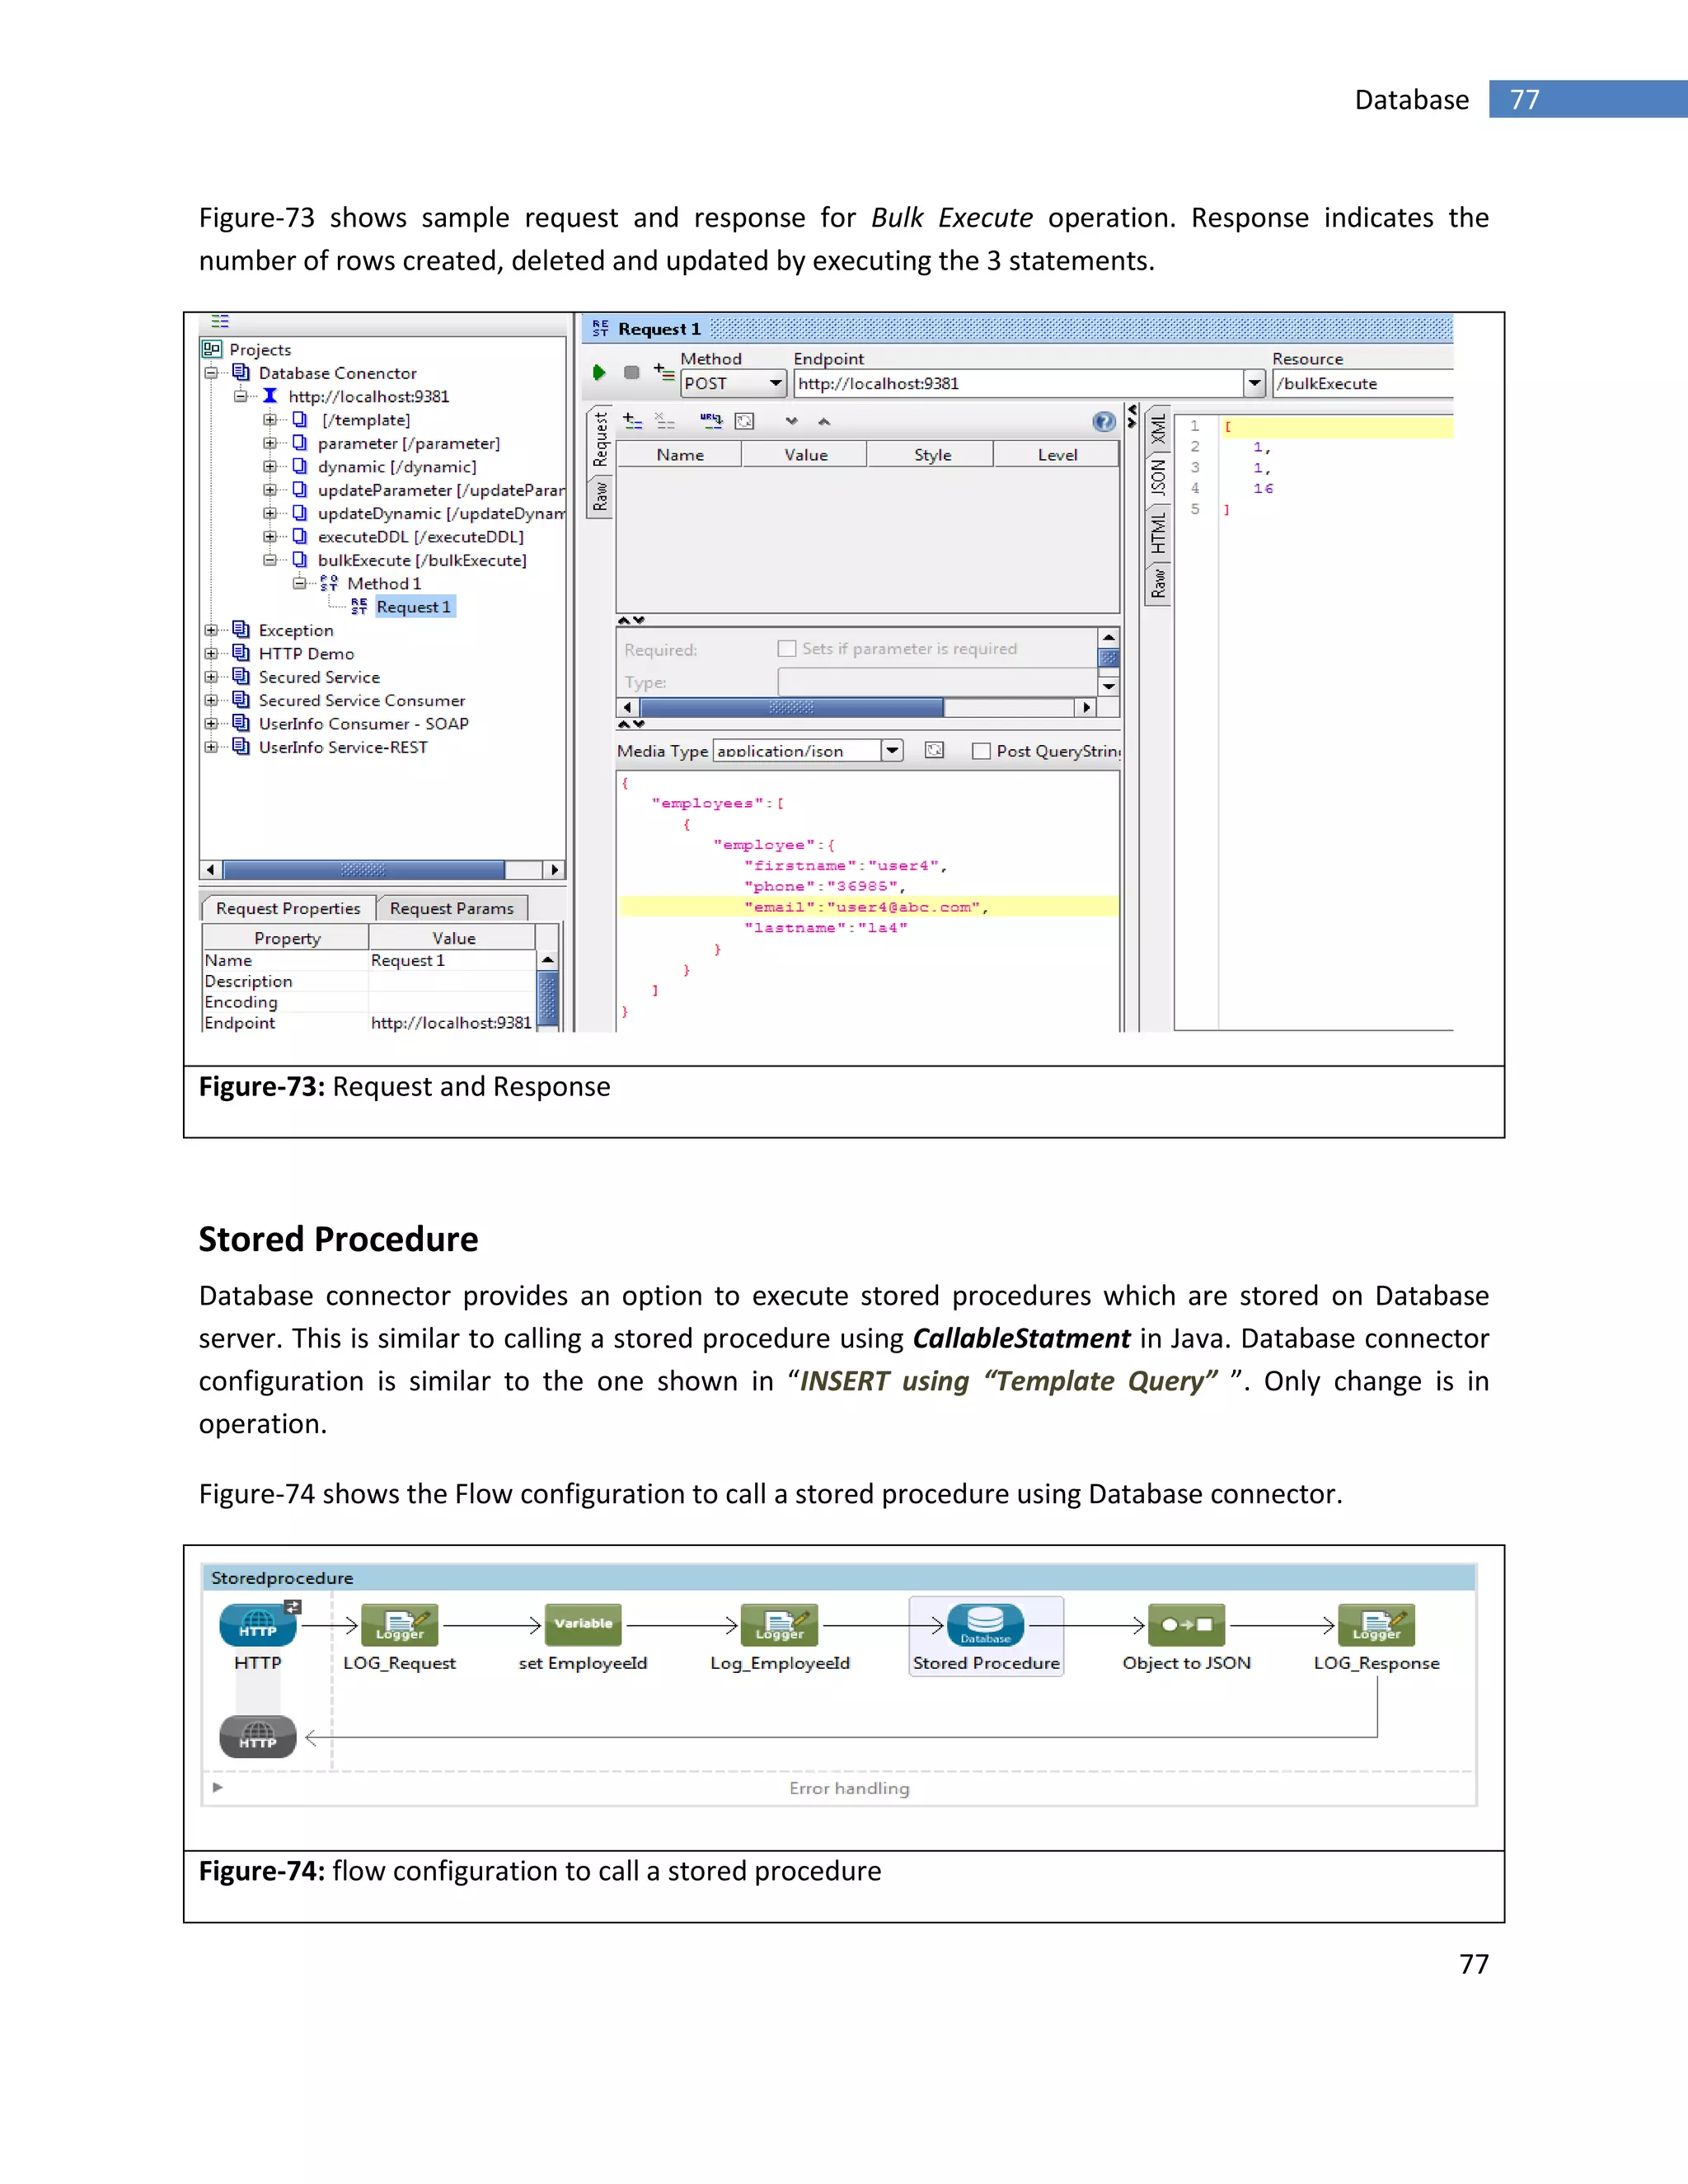Switch response view to the Raw tab
The height and width of the screenshot is (2184, 1688).
click(x=1158, y=583)
